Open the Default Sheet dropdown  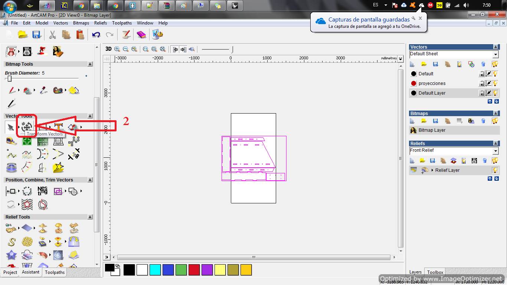point(495,55)
